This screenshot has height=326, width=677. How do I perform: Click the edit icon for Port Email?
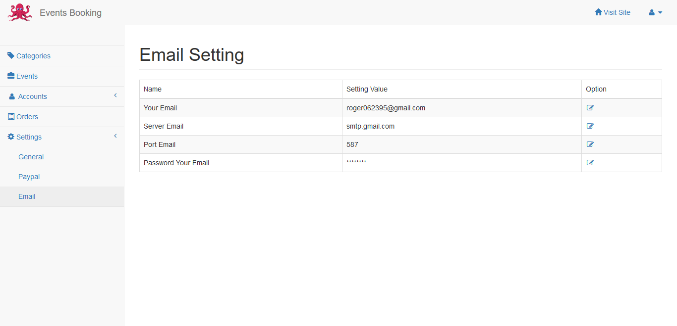(590, 144)
